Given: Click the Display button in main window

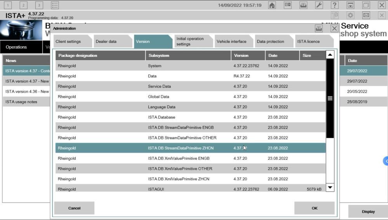Looking at the screenshot, I should coord(368,211).
